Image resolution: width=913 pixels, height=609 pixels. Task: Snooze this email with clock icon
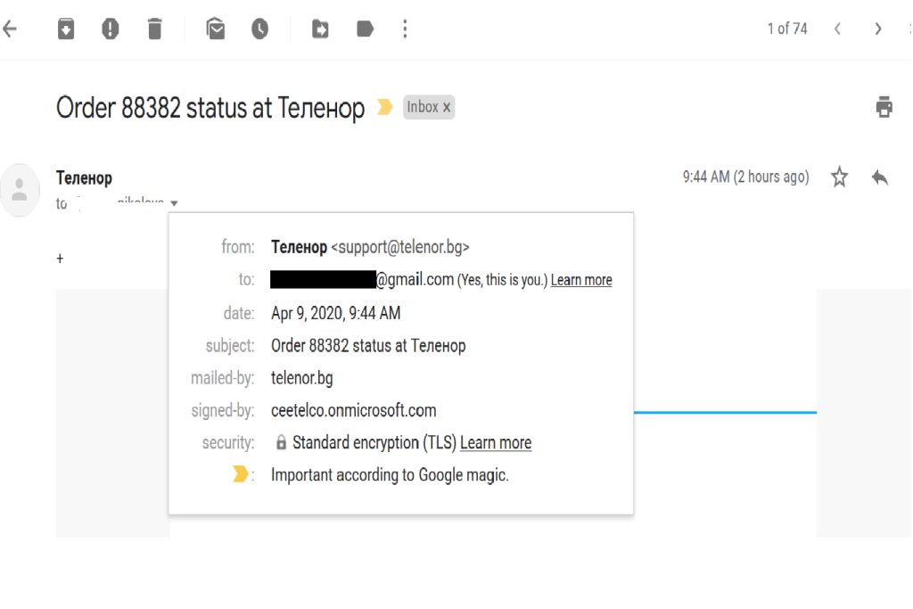point(259,29)
